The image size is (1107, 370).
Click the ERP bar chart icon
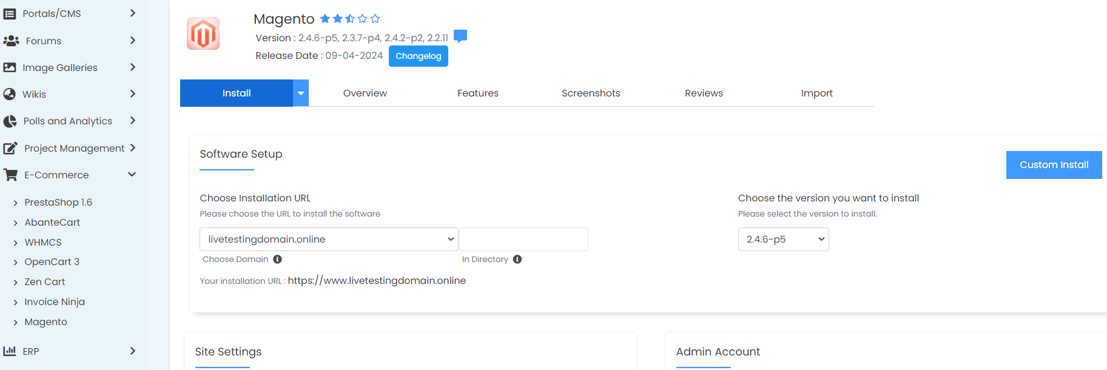coord(10,351)
